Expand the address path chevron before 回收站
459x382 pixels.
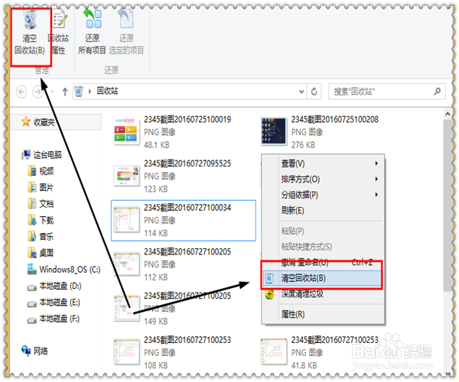click(90, 92)
